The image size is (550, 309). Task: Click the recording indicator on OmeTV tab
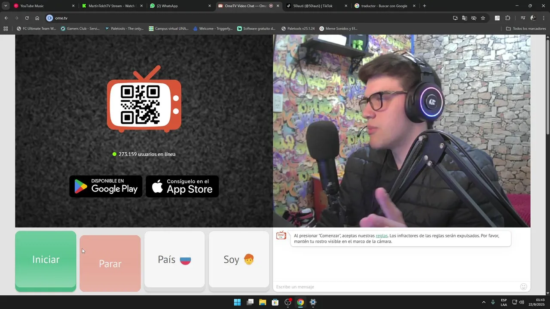click(271, 6)
